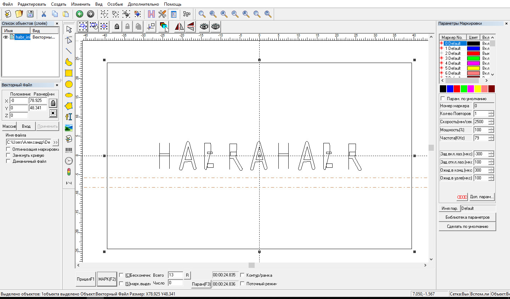Click the Парам(F3) button
Viewport: 510px width, 299px height.
pos(201,284)
